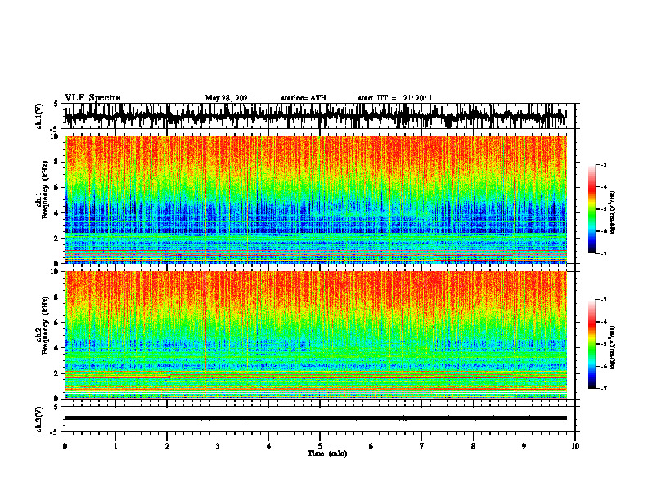This screenshot has height=500, width=648.
Task: Click the upper colorbar log PSD unit label
Action: point(613,212)
